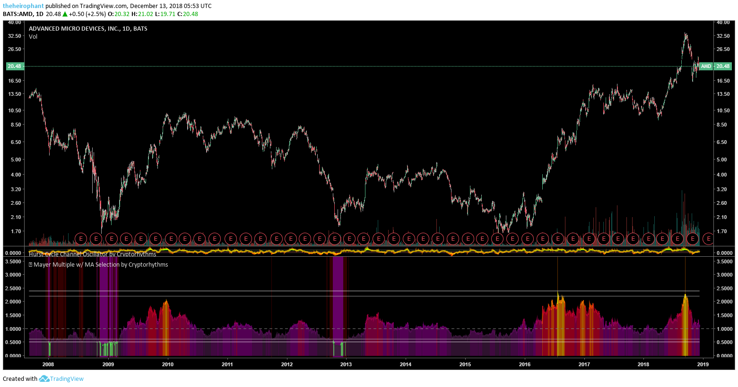This screenshot has height=387, width=738.
Task: Click the close value 'C:20.48'
Action: pos(188,14)
